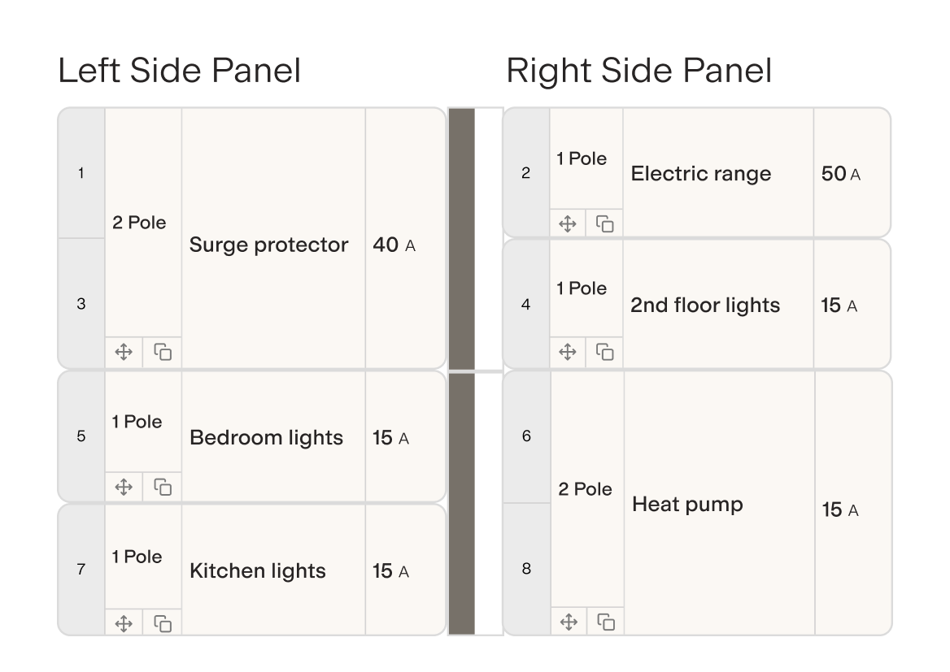Click the 2 Pole label on Heat pump
This screenshot has width=950, height=672.
click(x=585, y=489)
